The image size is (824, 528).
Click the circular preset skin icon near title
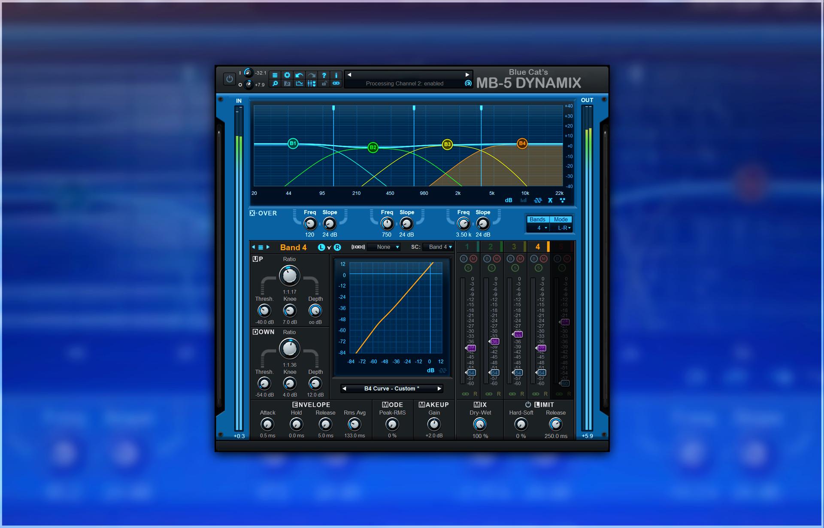468,83
